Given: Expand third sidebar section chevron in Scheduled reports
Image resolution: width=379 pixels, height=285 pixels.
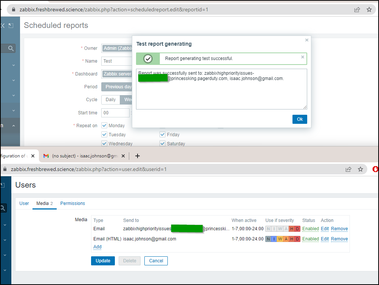Looking at the screenshot, I should click(x=14, y=96).
